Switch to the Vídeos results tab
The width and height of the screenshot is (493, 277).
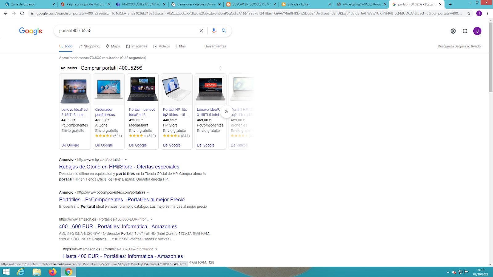162,46
